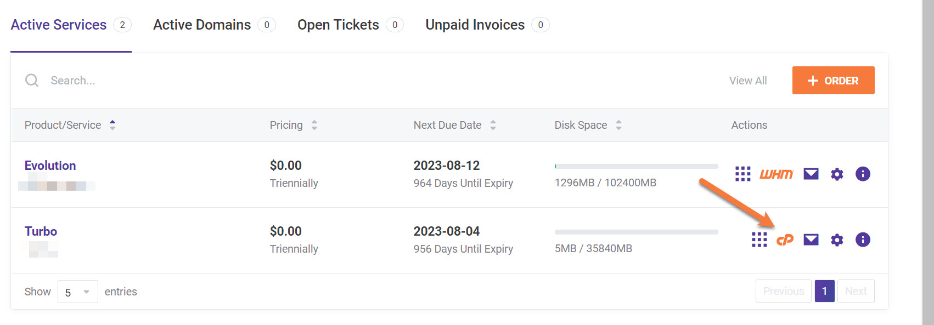View info icon for Turbo service
The image size is (934, 325).
[862, 240]
